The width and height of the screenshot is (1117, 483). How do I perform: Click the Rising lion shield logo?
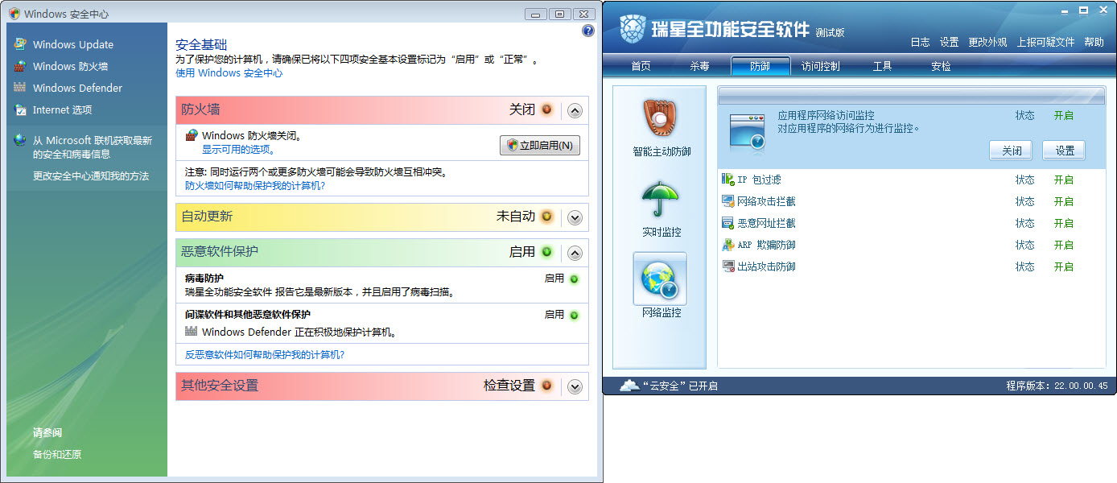(x=633, y=31)
